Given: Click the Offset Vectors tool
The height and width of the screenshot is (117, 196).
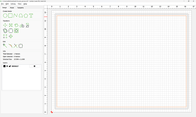Looking at the screenshot, I should click(x=5, y=31).
